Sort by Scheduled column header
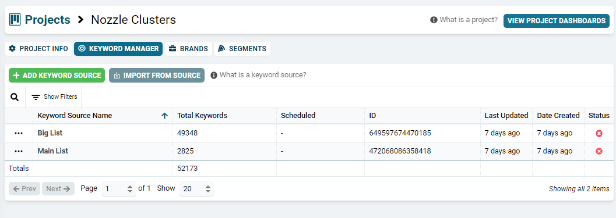The height and width of the screenshot is (218, 616). click(x=298, y=116)
